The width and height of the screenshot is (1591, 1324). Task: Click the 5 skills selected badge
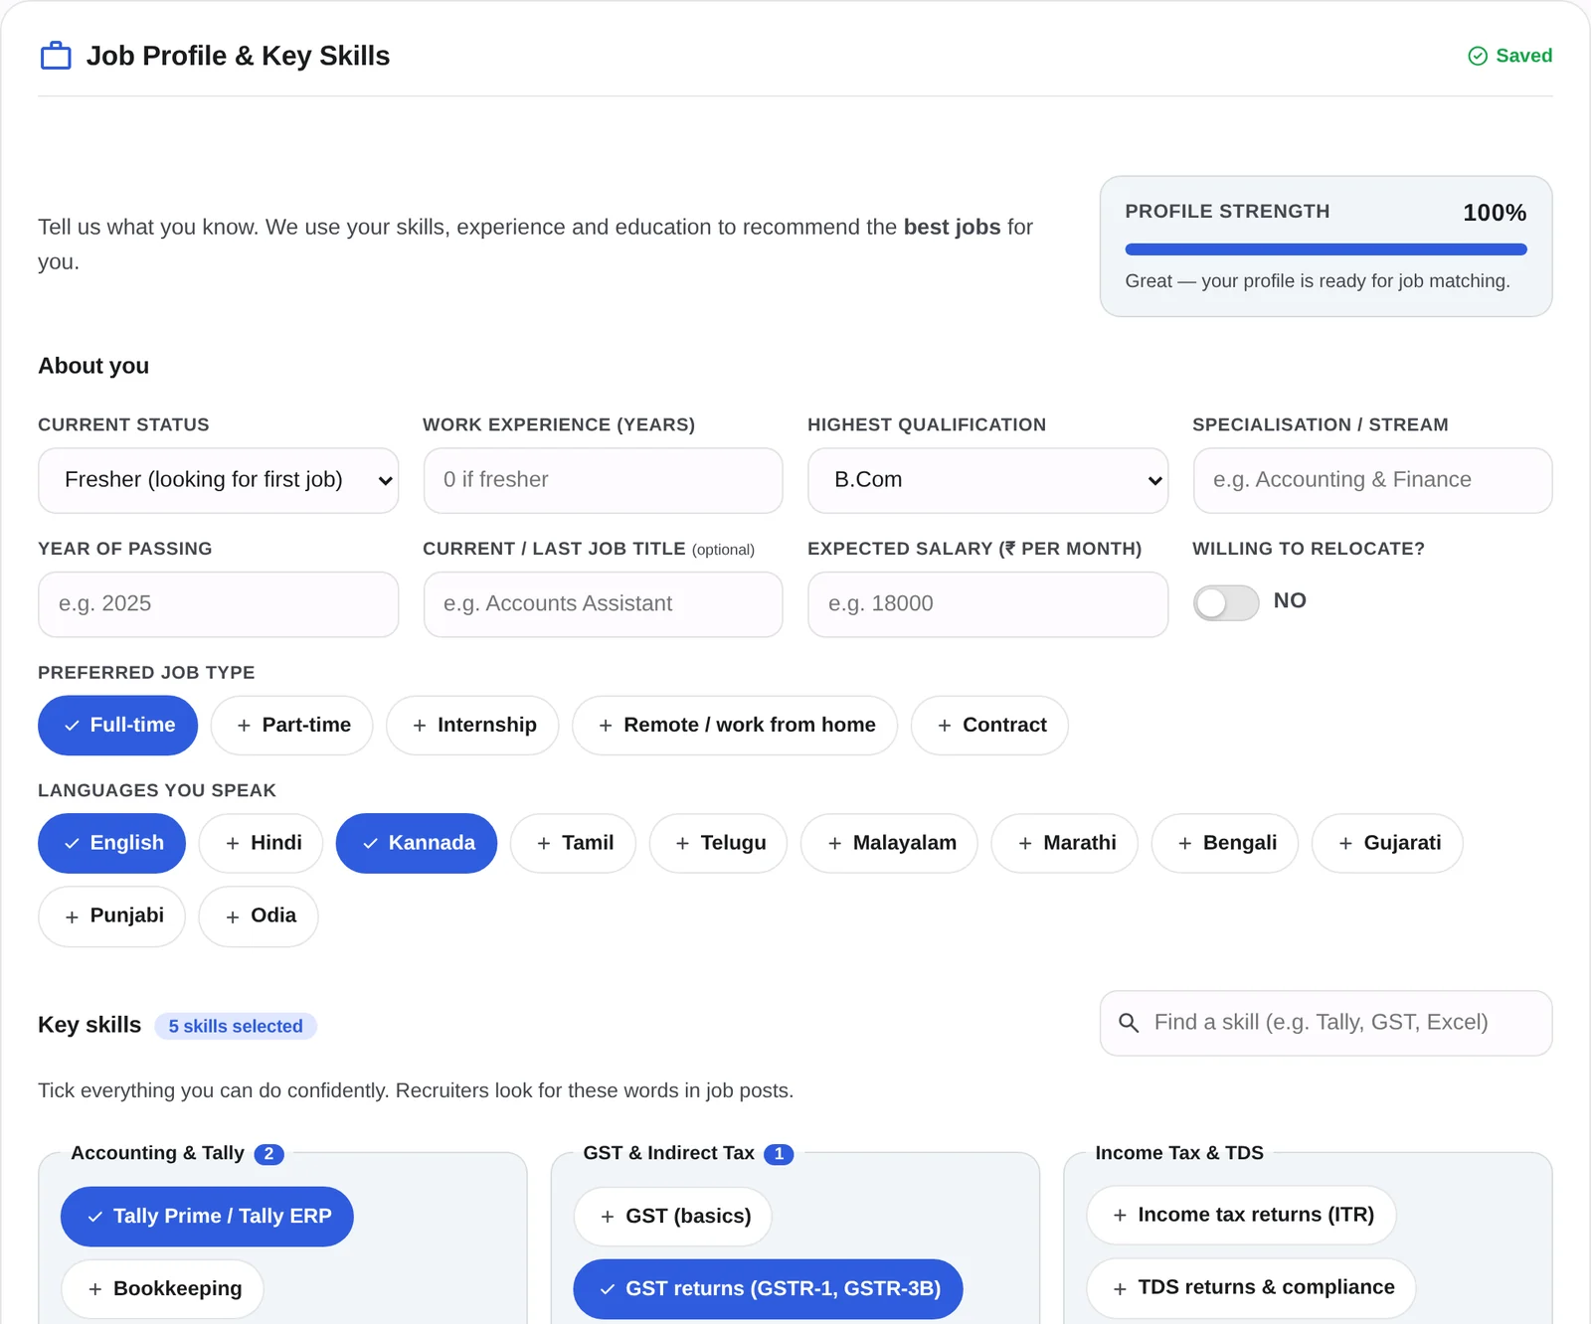click(236, 1026)
